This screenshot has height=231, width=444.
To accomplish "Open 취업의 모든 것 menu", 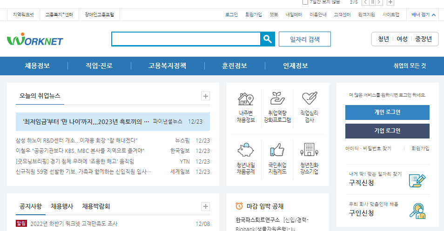I will (410, 66).
